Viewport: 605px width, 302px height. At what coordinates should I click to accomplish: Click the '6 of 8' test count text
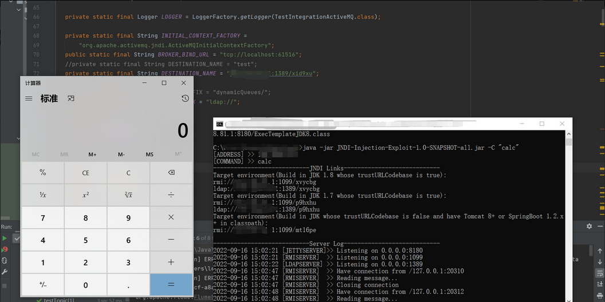[x=203, y=239]
